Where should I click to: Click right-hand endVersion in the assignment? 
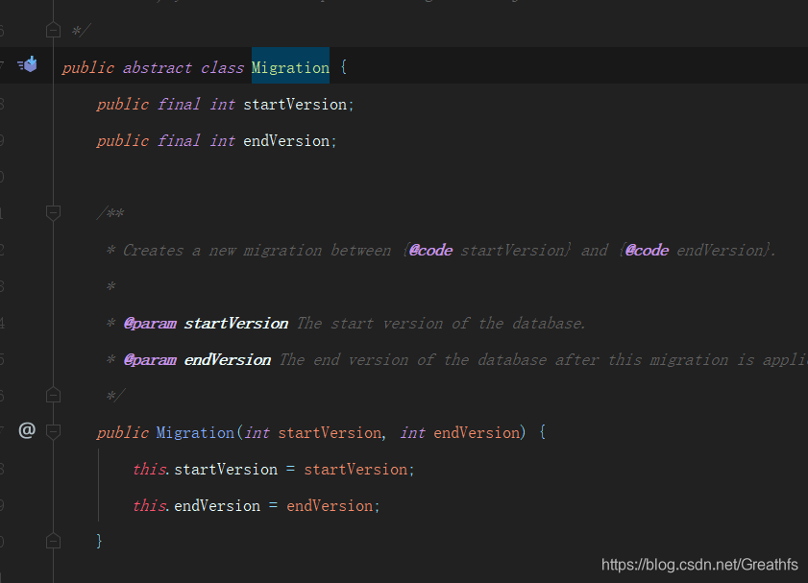click(x=330, y=506)
